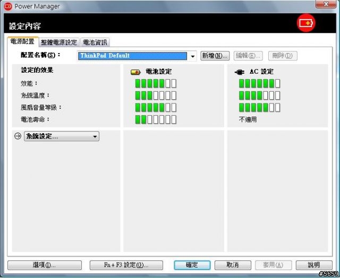This screenshot has width=340, height=278.
Task: Open the 選項(I)... button
Action: coord(45,265)
